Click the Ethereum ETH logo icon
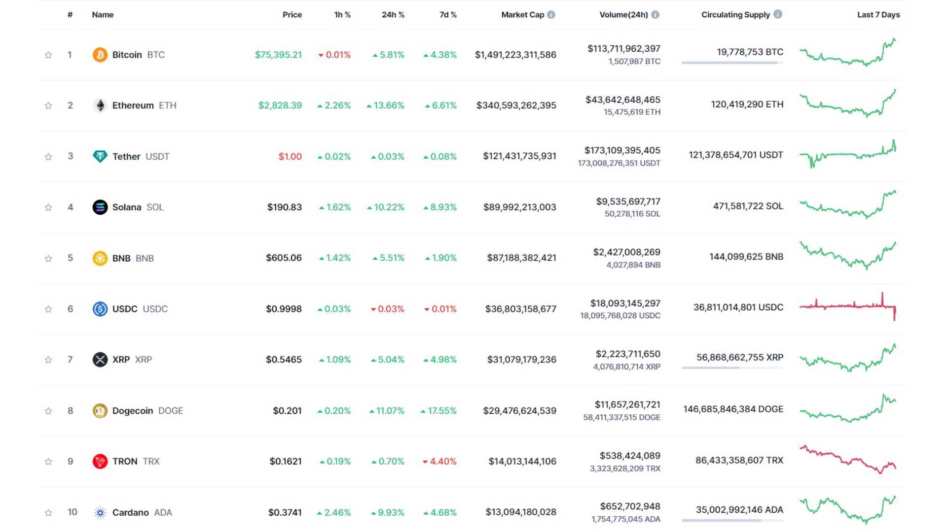947x532 pixels. tap(100, 105)
